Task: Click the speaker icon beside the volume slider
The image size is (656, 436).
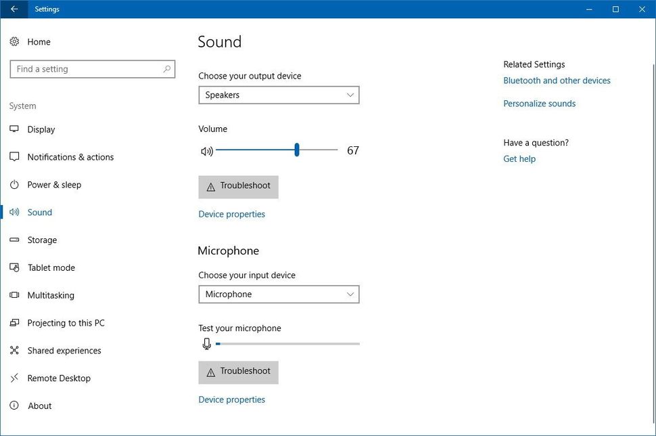Action: pos(207,150)
